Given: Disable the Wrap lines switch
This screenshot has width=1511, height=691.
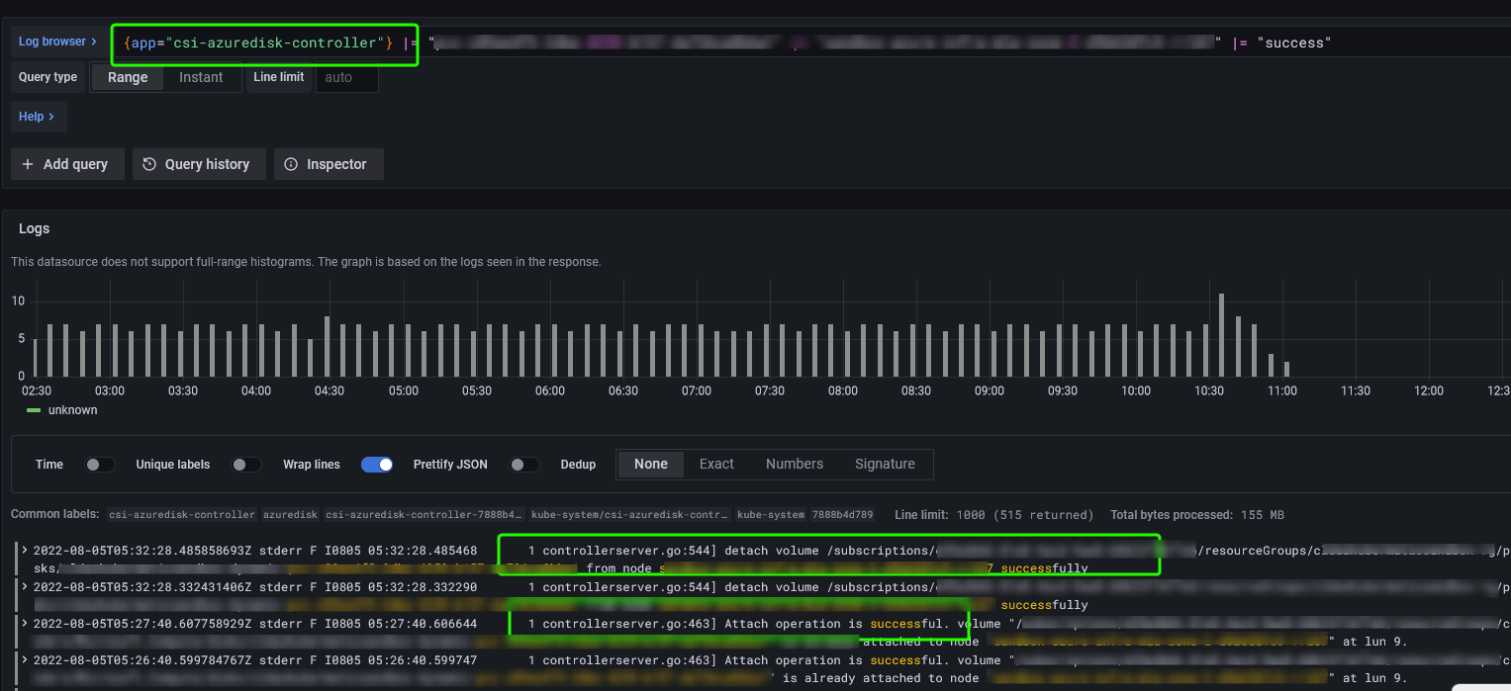Looking at the screenshot, I should pos(377,465).
